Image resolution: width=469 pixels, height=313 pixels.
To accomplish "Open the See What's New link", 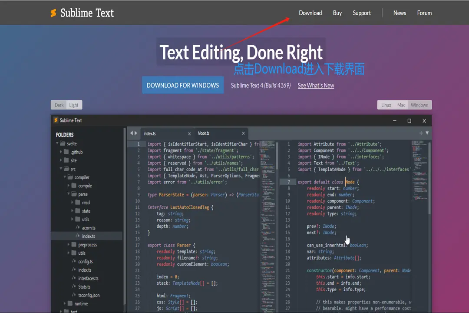I will [x=316, y=86].
